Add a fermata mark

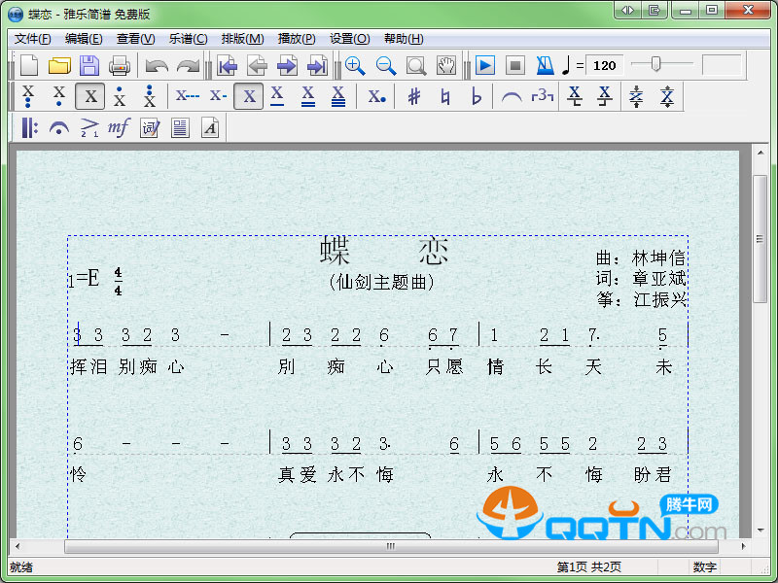tap(59, 127)
